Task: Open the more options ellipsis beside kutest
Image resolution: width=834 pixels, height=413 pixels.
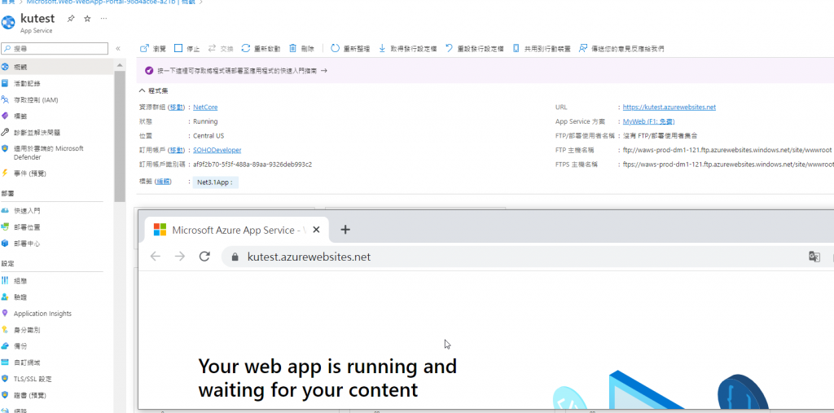Action: [103, 19]
